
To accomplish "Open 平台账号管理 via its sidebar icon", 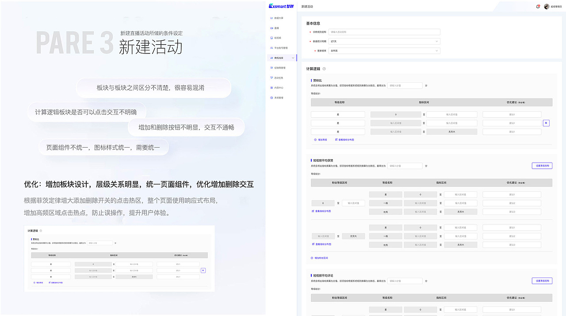I will (272, 48).
